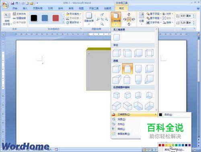The image size is (201, 152).
Task: Open the References (引用) tab
Action: [50, 8]
